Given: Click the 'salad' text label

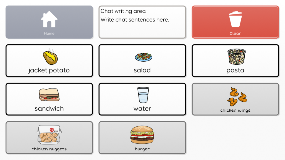Looking at the screenshot, I should [142, 70].
